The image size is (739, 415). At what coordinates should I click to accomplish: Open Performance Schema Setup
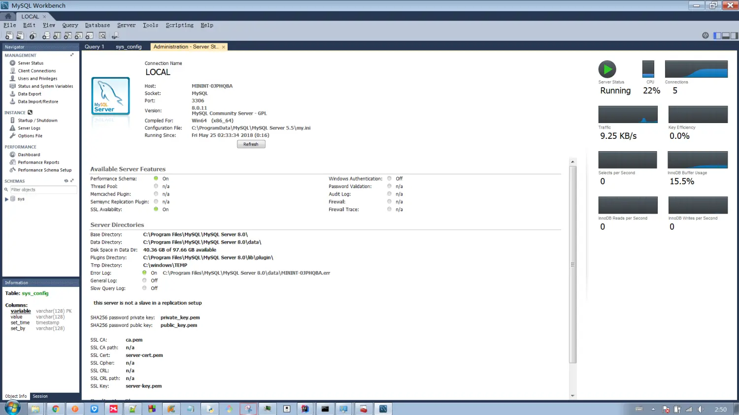click(x=44, y=170)
